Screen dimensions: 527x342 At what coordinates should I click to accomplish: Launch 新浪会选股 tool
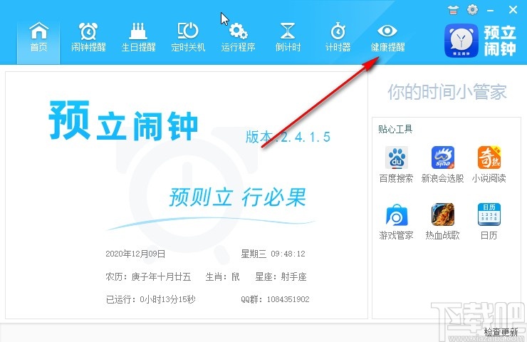[x=443, y=165]
